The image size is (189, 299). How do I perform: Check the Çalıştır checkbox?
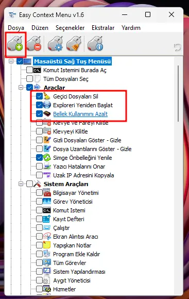[39, 228]
